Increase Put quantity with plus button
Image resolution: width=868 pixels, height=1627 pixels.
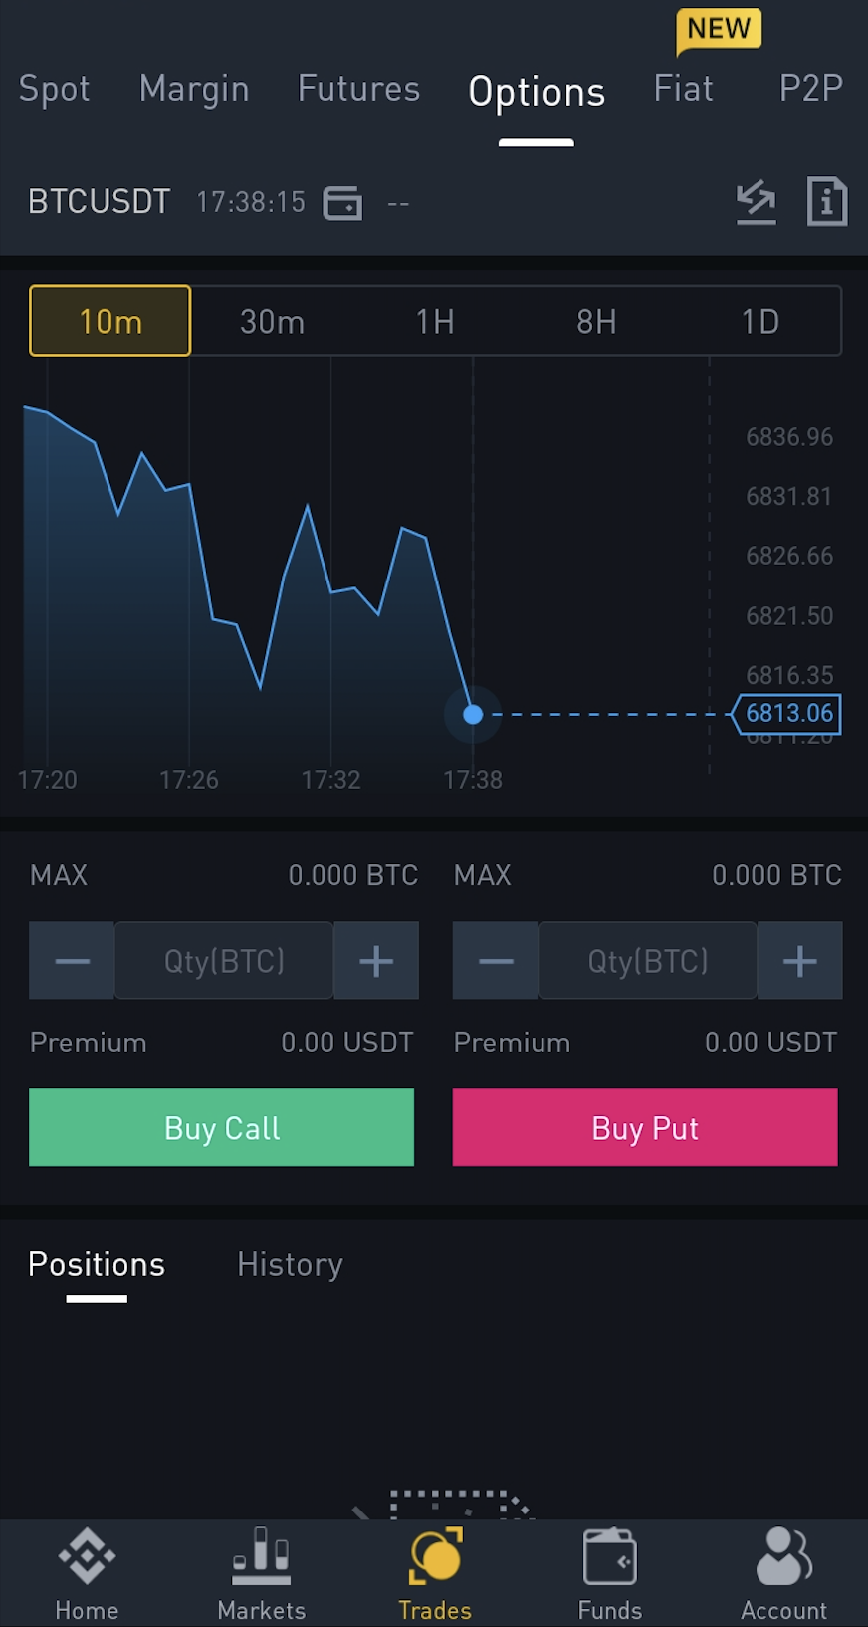(x=800, y=961)
